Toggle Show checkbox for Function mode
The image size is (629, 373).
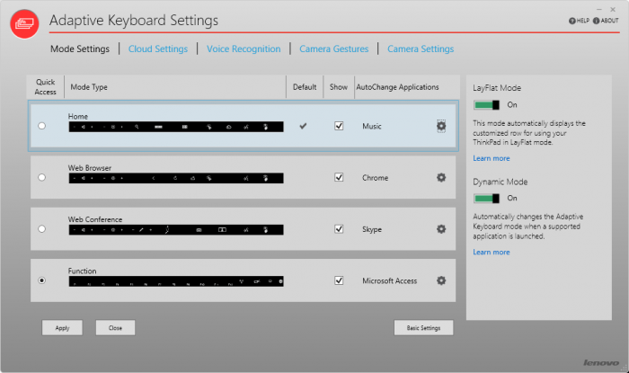pyautogui.click(x=339, y=280)
